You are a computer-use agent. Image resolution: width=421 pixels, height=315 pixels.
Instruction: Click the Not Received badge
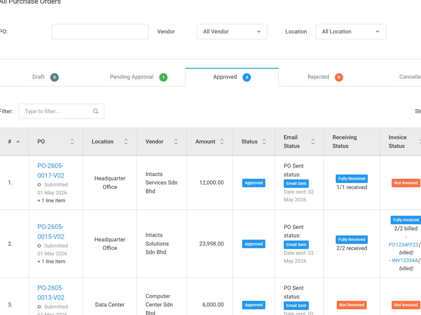(352, 305)
